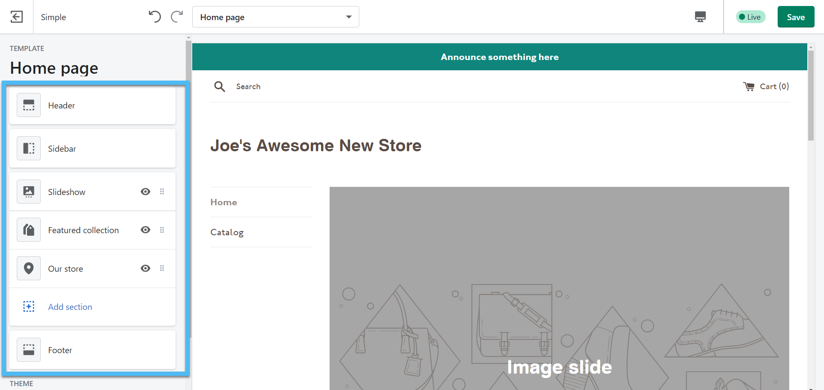Click the Add section link
This screenshot has height=390, width=824.
pyautogui.click(x=70, y=307)
